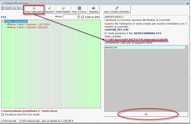Screen dimensions: 191x124
Task: Click controlli_f24_246 module name
Action: [x=117, y=30]
